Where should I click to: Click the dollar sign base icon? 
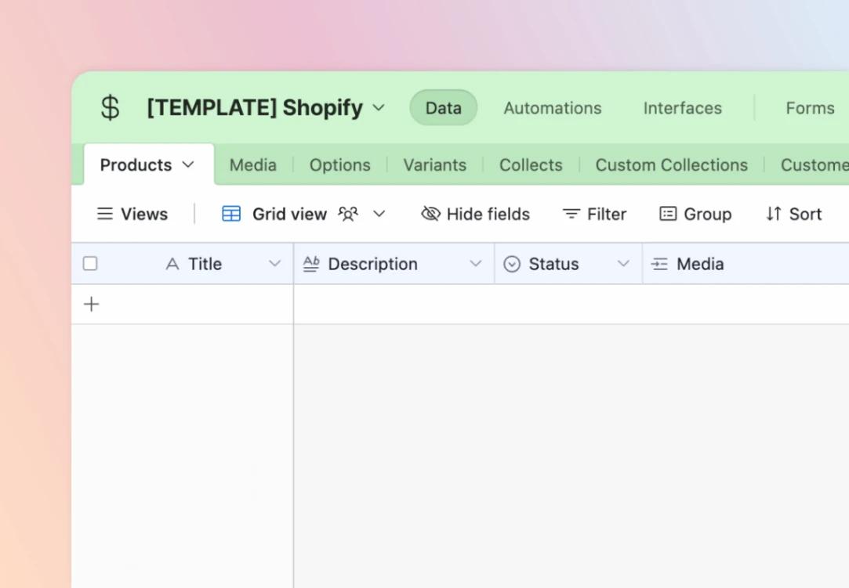point(111,108)
